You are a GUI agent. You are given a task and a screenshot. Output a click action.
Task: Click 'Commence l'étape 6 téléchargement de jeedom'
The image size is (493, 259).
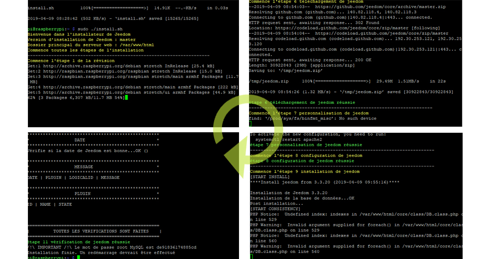coord(306,1)
